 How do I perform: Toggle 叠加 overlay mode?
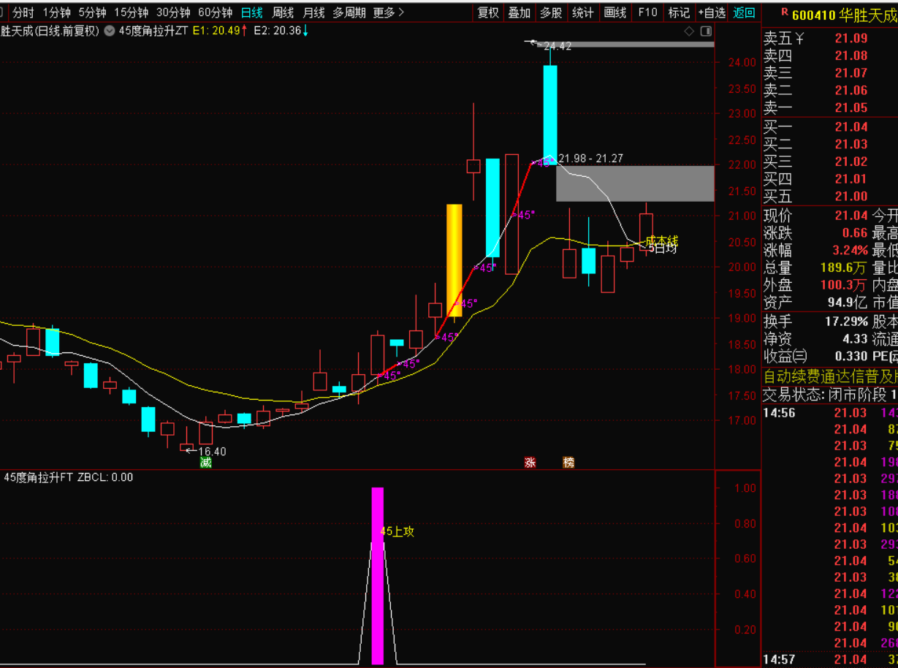[x=520, y=12]
